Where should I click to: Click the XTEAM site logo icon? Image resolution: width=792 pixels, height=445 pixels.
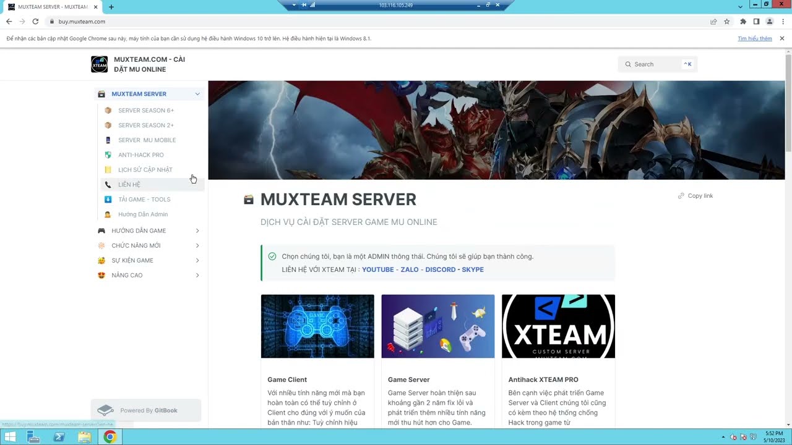[x=99, y=64]
